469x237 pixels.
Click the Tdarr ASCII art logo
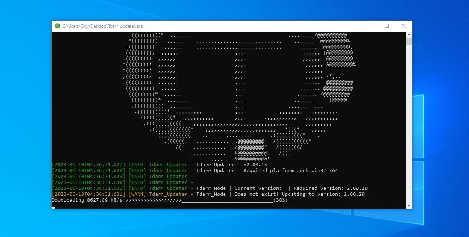point(239,97)
